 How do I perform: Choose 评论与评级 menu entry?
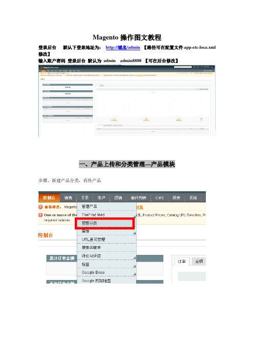(107, 256)
